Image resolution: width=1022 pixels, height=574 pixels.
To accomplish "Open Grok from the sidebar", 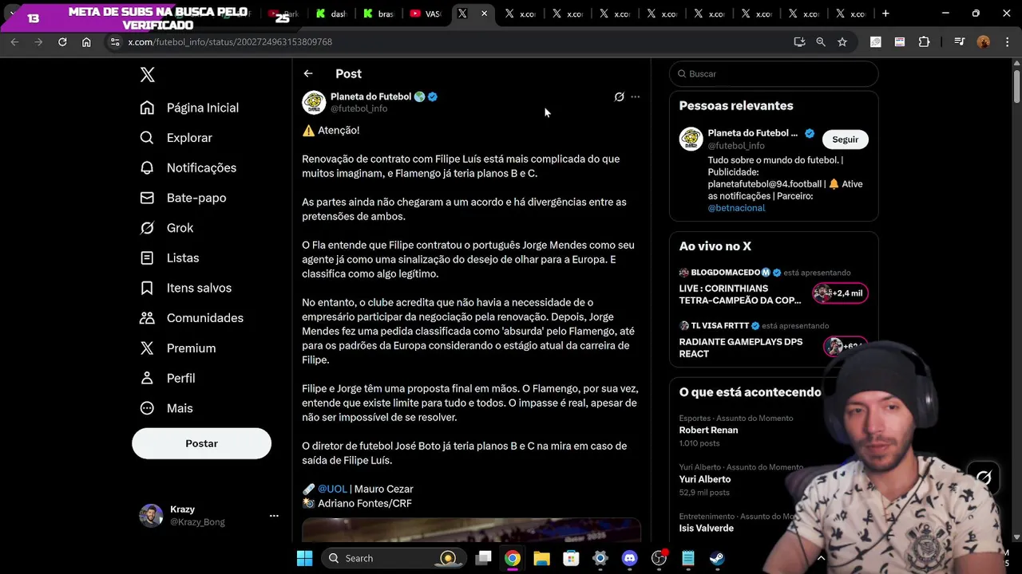I will (x=166, y=228).
